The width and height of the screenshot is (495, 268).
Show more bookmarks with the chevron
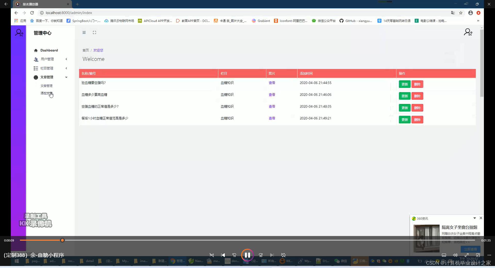[x=478, y=21]
